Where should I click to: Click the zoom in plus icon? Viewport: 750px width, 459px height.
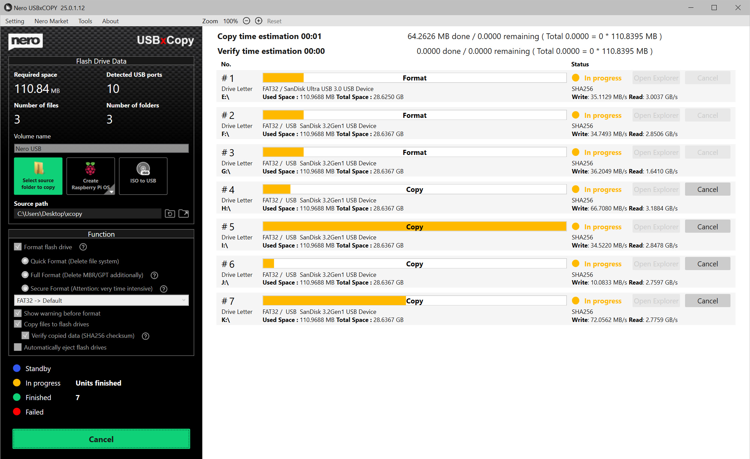[259, 21]
